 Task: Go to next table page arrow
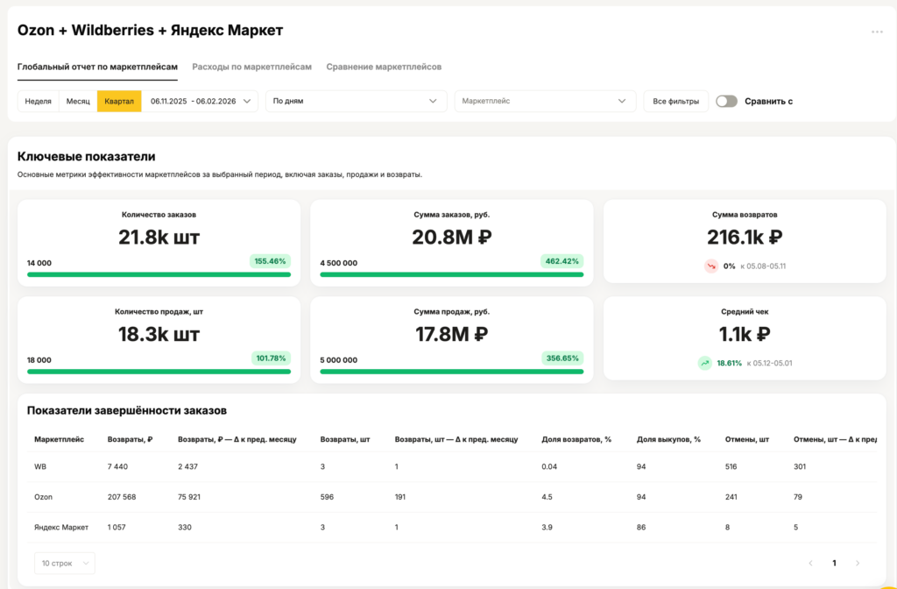858,563
